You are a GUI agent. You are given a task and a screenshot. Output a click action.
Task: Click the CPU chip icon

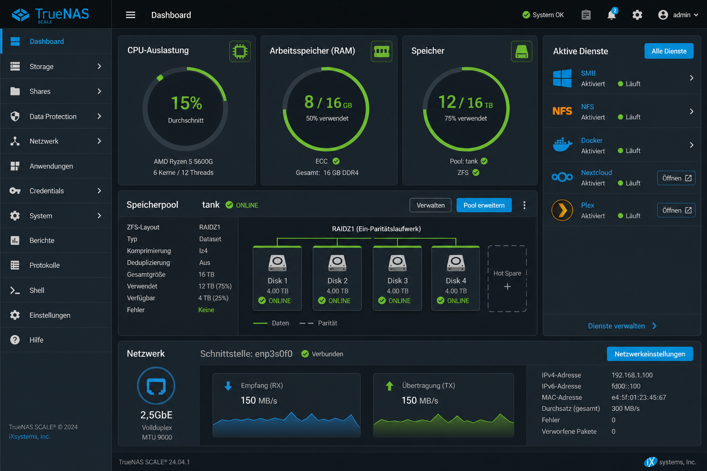pos(240,51)
